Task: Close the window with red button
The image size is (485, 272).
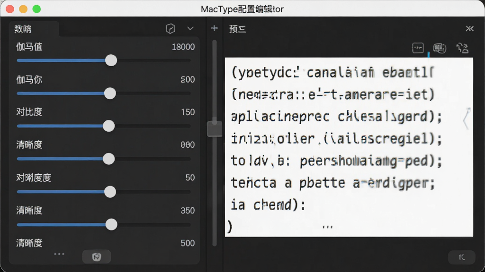Action: point(10,9)
